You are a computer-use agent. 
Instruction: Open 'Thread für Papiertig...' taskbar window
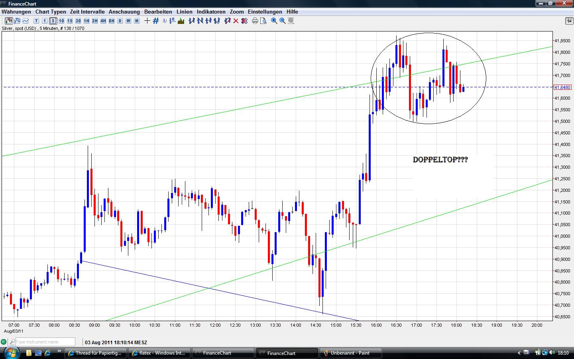pyautogui.click(x=96, y=353)
